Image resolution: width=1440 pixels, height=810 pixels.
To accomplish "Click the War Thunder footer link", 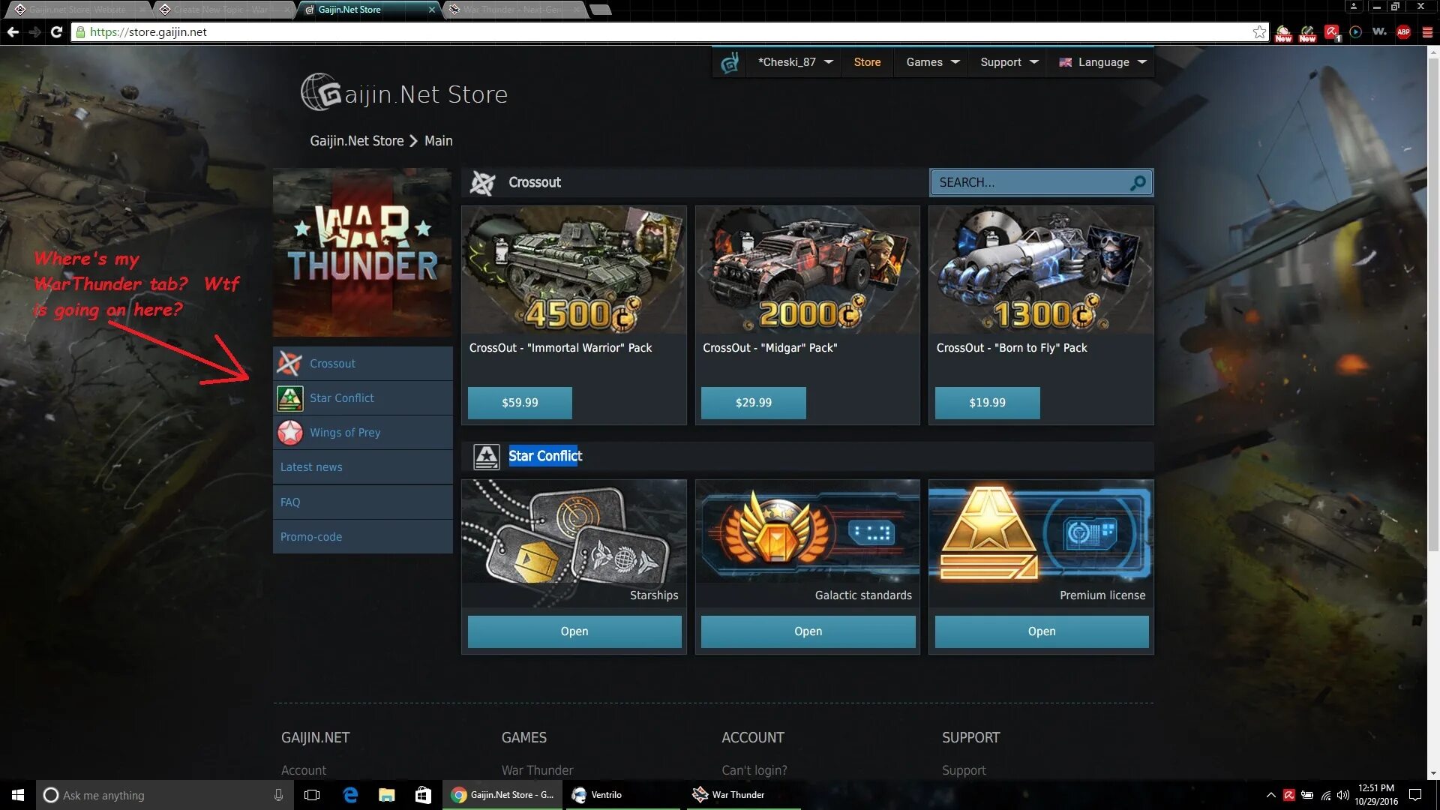I will pyautogui.click(x=537, y=770).
